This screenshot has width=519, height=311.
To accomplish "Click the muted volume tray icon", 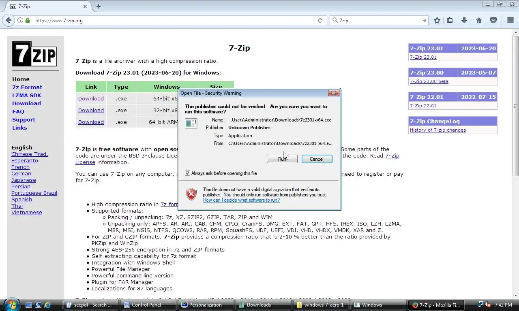I will click(488, 305).
